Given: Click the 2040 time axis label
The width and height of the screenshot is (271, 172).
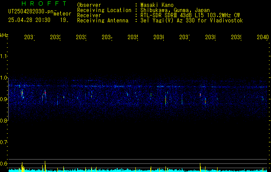Looking at the screenshot, I should pyautogui.click(x=263, y=37).
